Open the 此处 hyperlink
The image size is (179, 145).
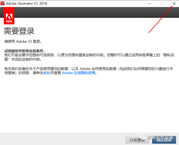pyautogui.click(x=47, y=73)
